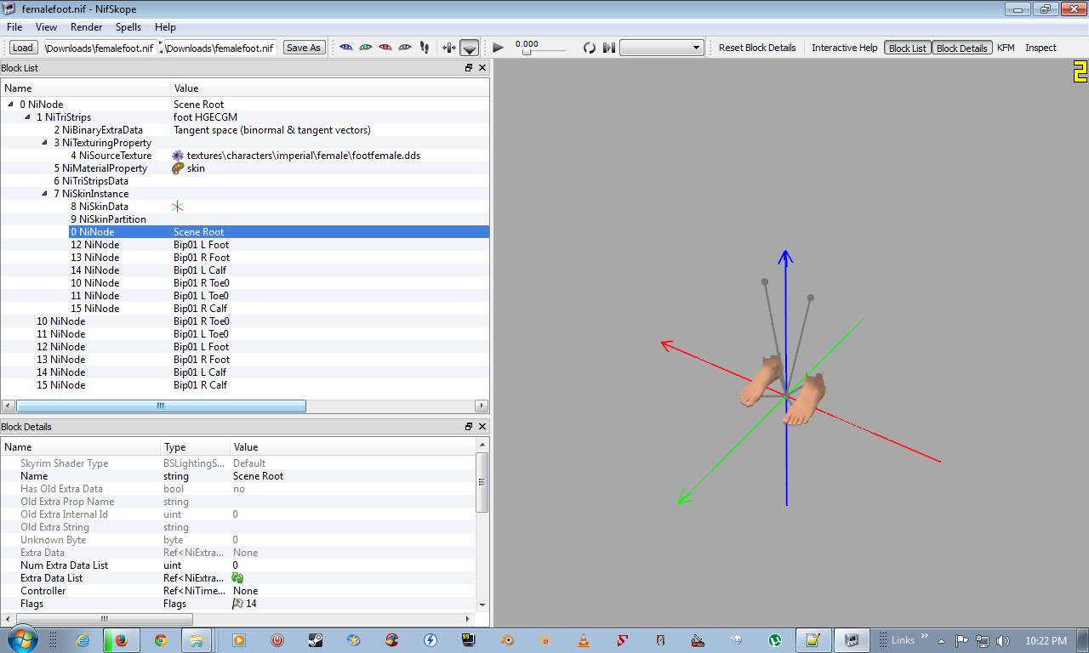Click the red eye view icon
This screenshot has width=1089, height=653.
[x=385, y=48]
